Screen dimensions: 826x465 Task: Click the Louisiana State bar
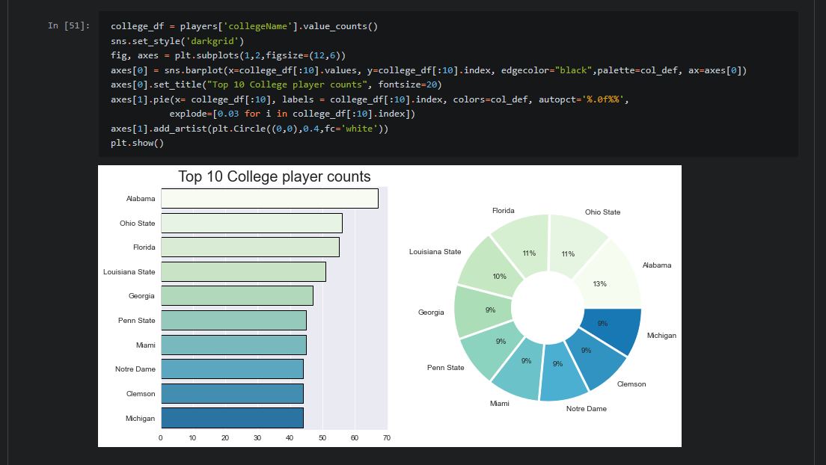tap(243, 271)
